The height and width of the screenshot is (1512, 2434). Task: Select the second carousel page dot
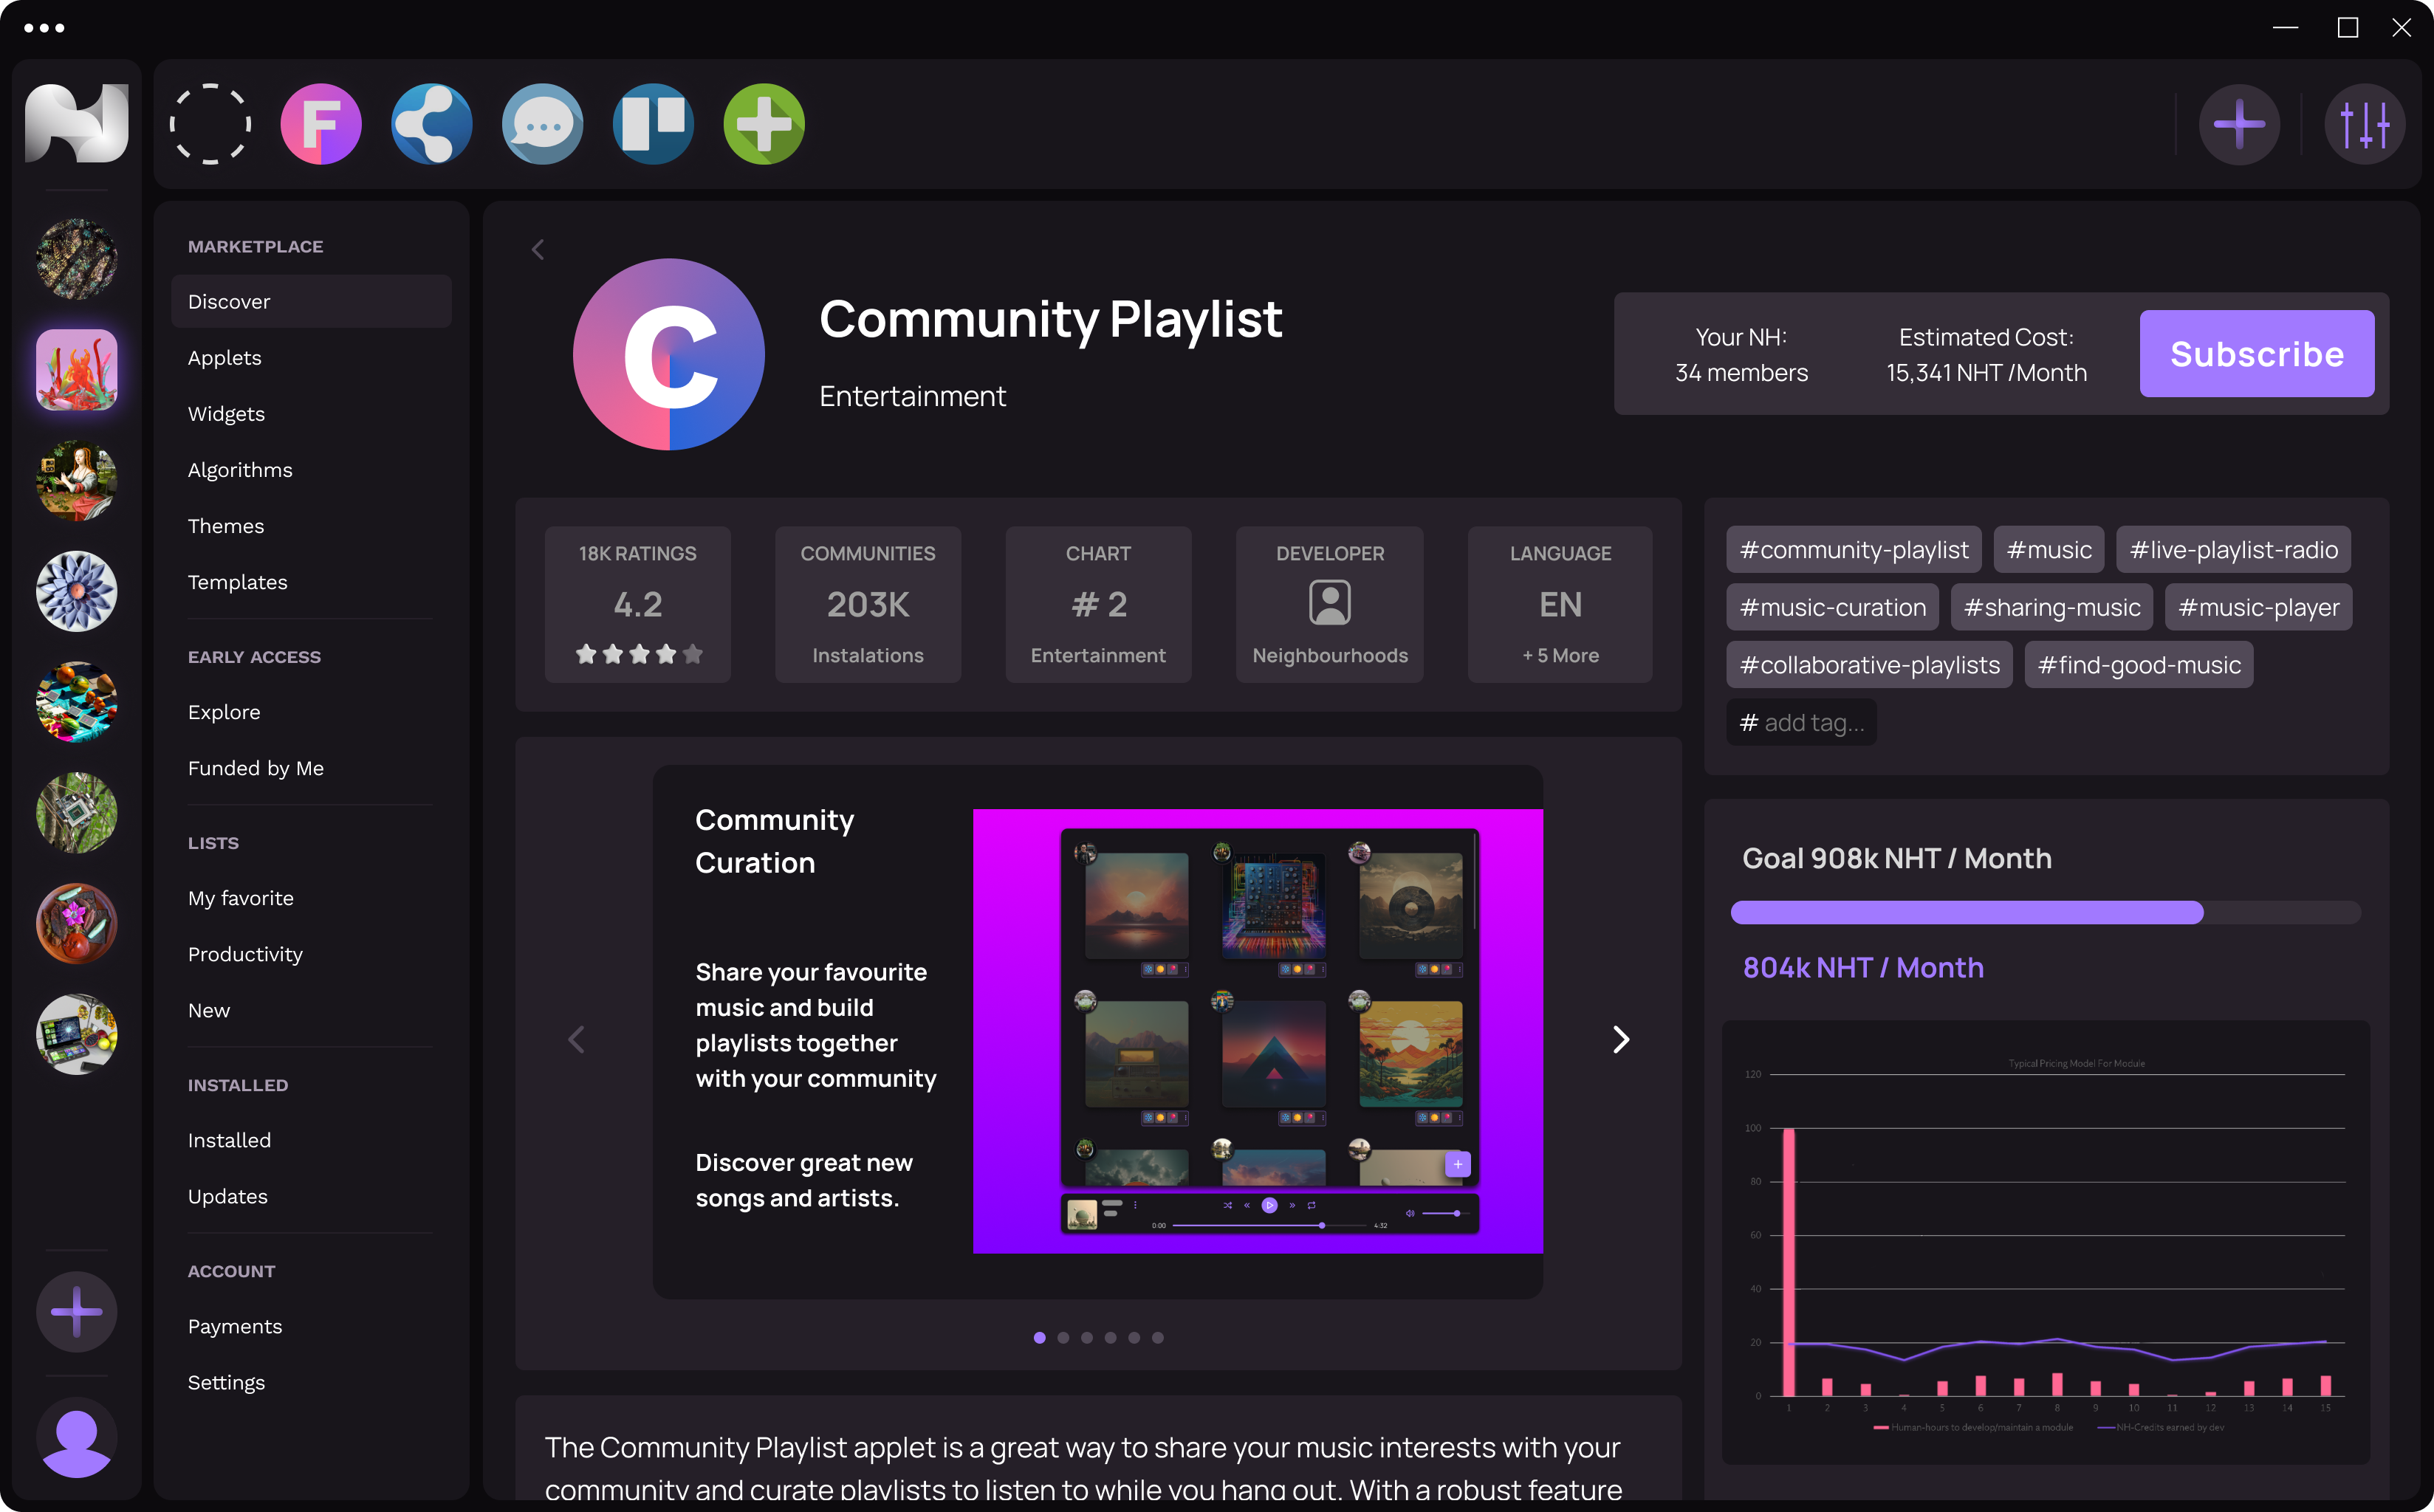point(1063,1338)
